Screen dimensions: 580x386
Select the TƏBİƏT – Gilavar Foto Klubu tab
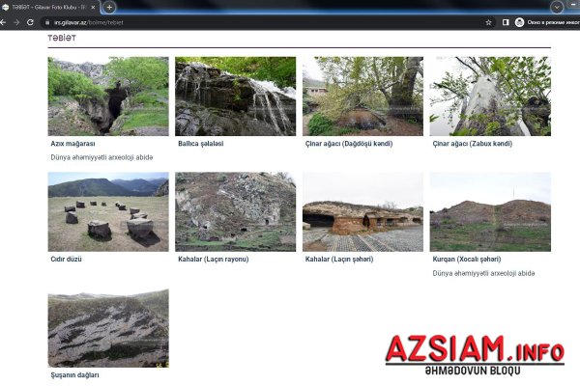click(48, 7)
